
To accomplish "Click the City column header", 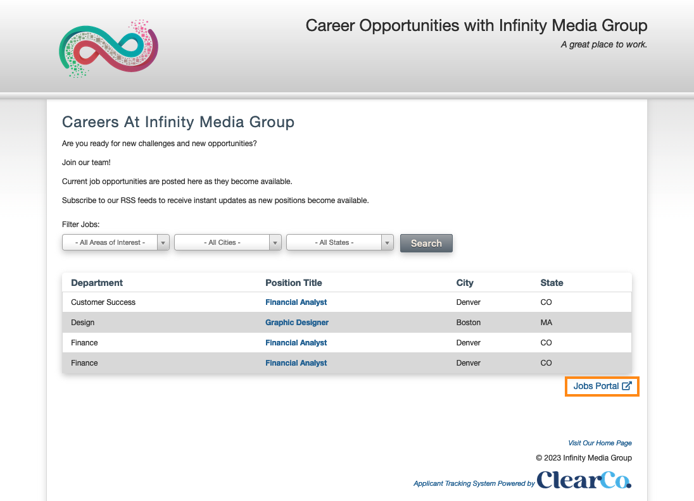I will (x=465, y=283).
